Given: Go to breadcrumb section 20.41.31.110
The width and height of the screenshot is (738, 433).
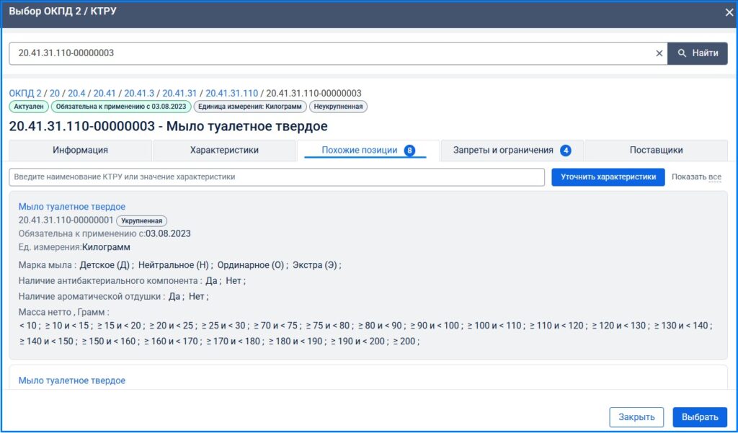Looking at the screenshot, I should [x=231, y=93].
